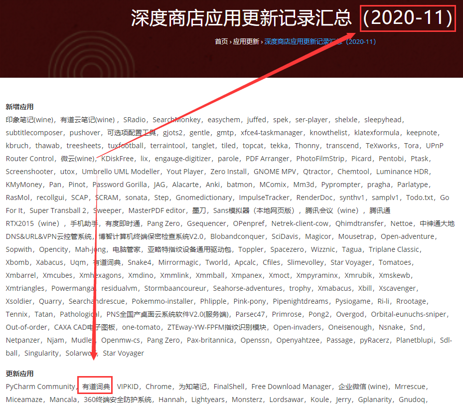Select the text 腾讯会议 (wine)

(x=331, y=210)
